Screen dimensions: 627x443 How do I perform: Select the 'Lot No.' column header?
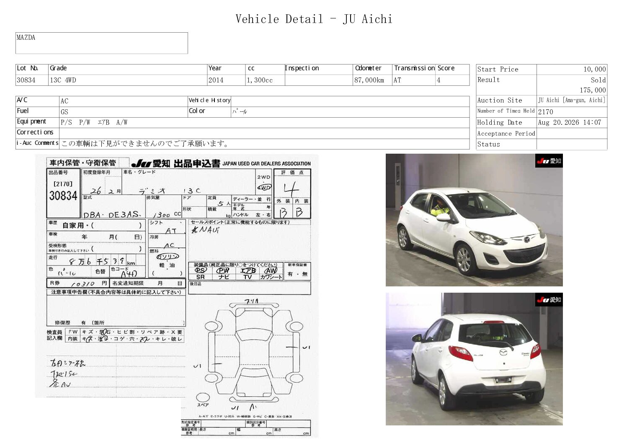(x=28, y=68)
